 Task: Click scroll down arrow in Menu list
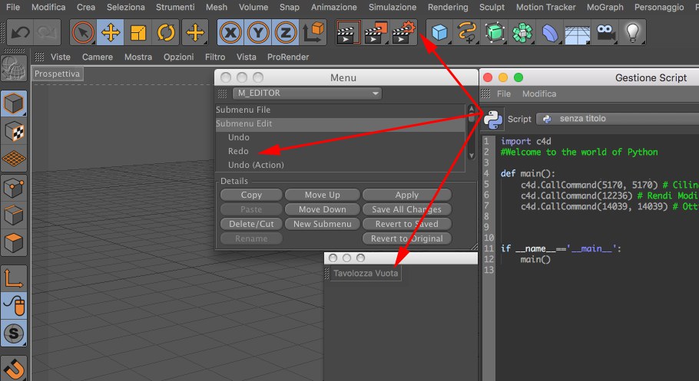pos(472,156)
